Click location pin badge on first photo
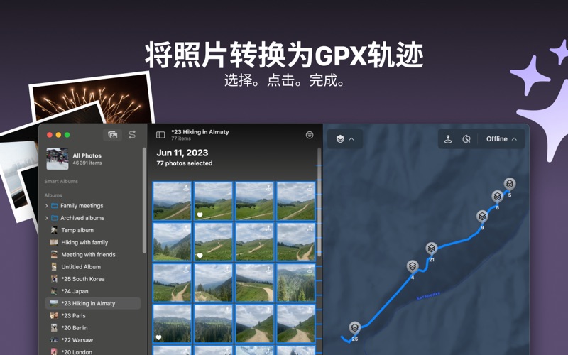 coord(186,188)
